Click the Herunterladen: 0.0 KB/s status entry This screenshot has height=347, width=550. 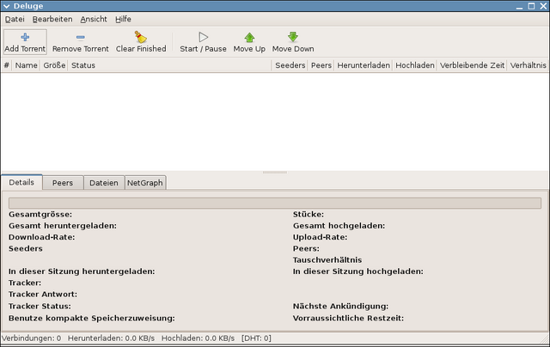pyautogui.click(x=111, y=338)
